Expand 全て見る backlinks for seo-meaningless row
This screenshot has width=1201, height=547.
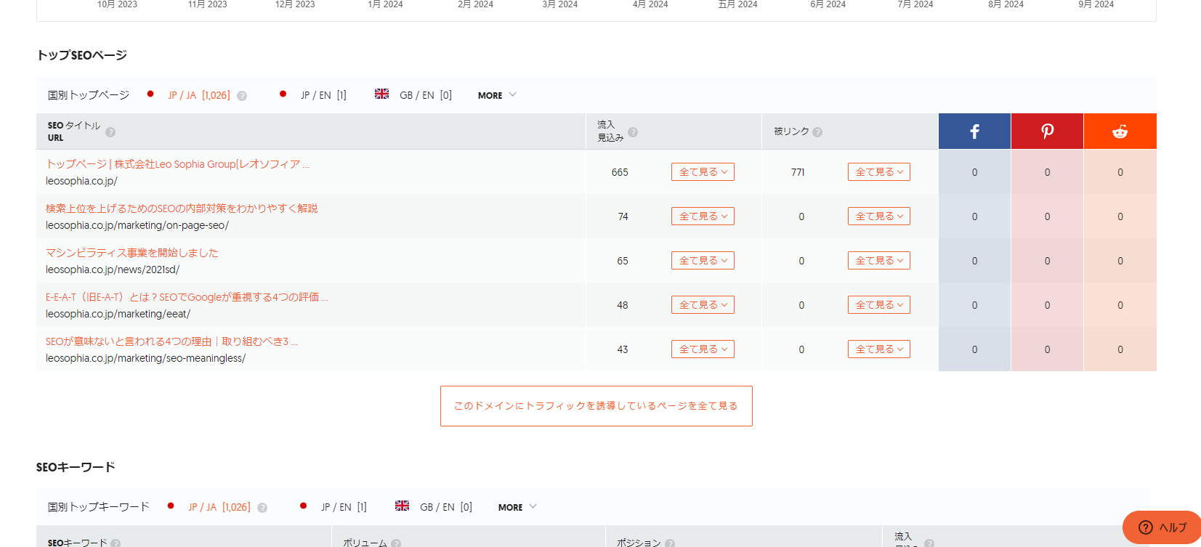coord(879,349)
